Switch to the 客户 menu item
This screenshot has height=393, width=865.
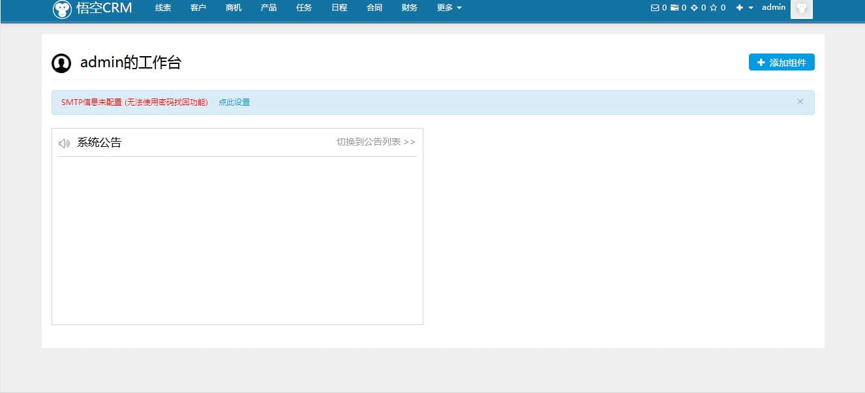198,7
